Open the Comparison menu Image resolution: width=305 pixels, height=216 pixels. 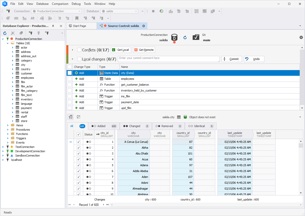click(60, 4)
